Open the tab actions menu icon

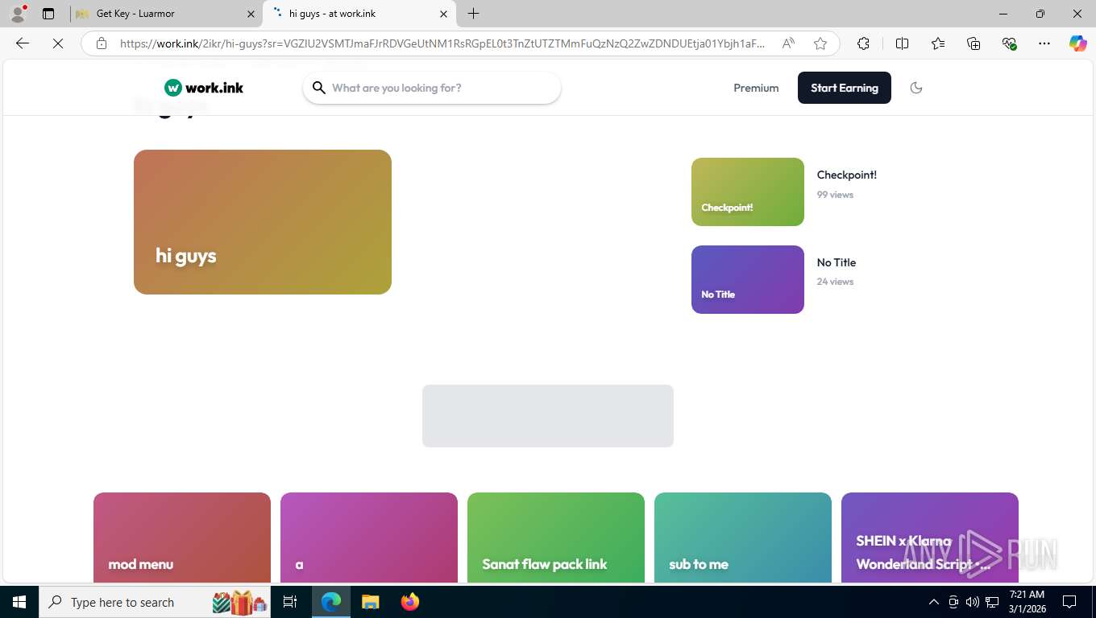(48, 14)
